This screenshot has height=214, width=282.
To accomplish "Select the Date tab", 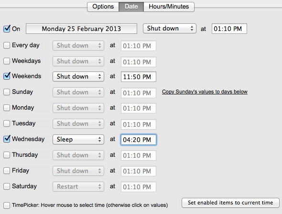I will click(131, 7).
